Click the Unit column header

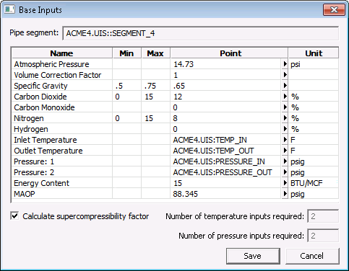tap(314, 53)
